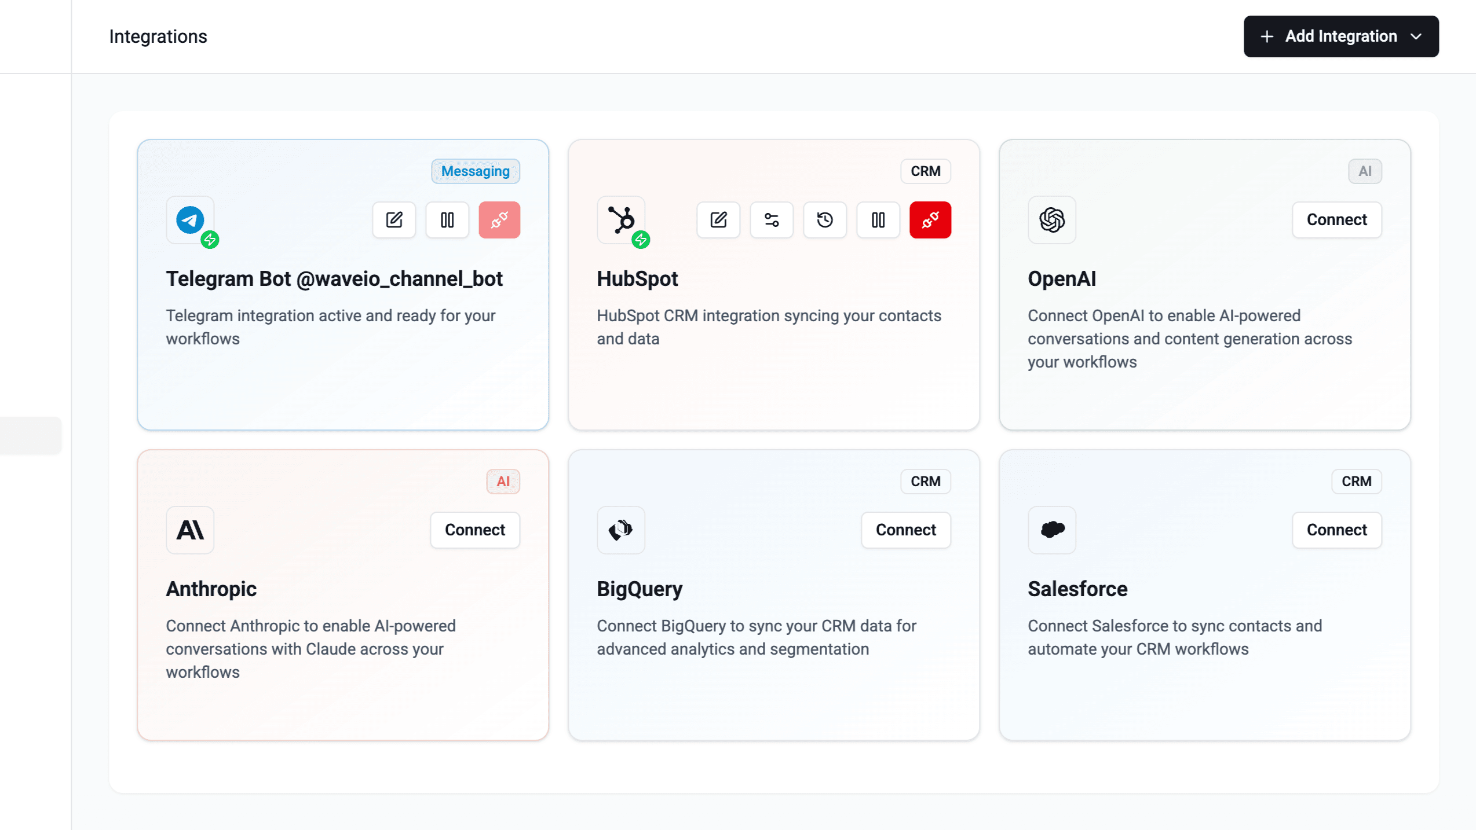Screen dimensions: 1476x830
Task: Select the CRM tag on BigQuery card
Action: pos(925,481)
